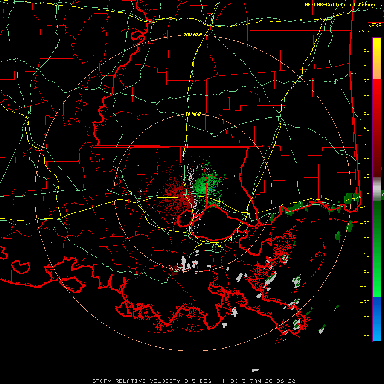This screenshot has width=384, height=384.
Task: Select the -90 knot scale label
Action: 365,334
